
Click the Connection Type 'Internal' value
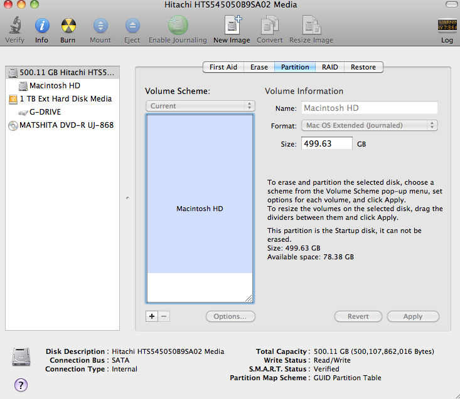click(124, 369)
